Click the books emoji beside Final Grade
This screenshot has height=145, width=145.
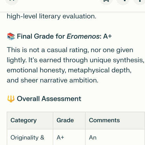pyautogui.click(x=11, y=36)
